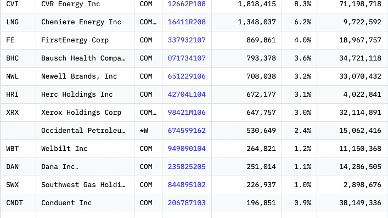Viewport: 388px width, 218px height.
Task: Select value 226,937 for Southwest Gas
Action: [261, 185]
